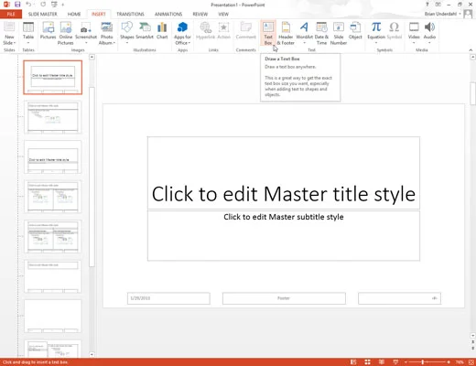Image resolution: width=476 pixels, height=366 pixels.
Task: Collapse the ribbon
Action: 471,50
